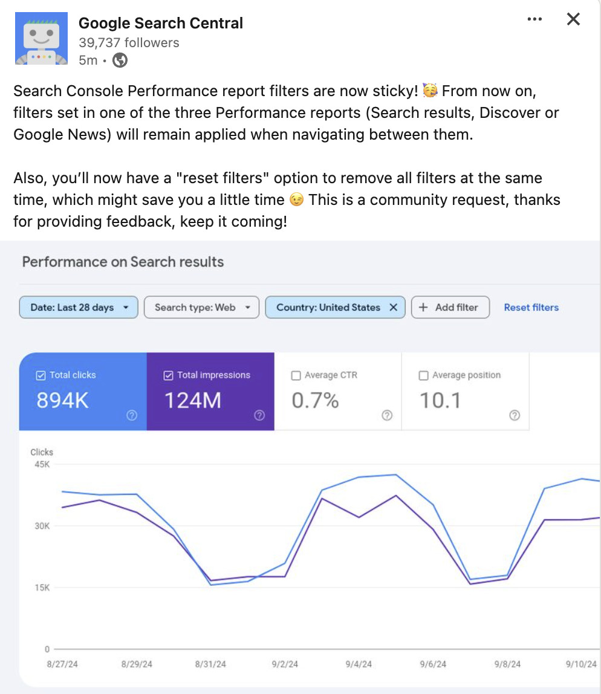Open the Search type: Web dropdown

pyautogui.click(x=201, y=308)
